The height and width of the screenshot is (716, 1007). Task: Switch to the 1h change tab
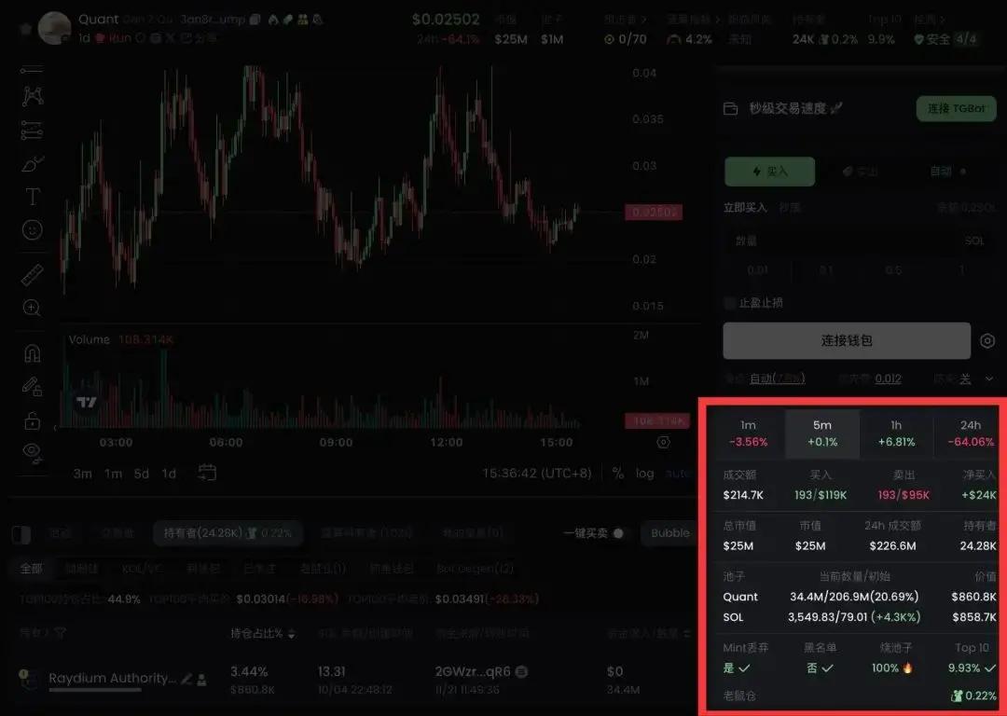click(x=896, y=434)
